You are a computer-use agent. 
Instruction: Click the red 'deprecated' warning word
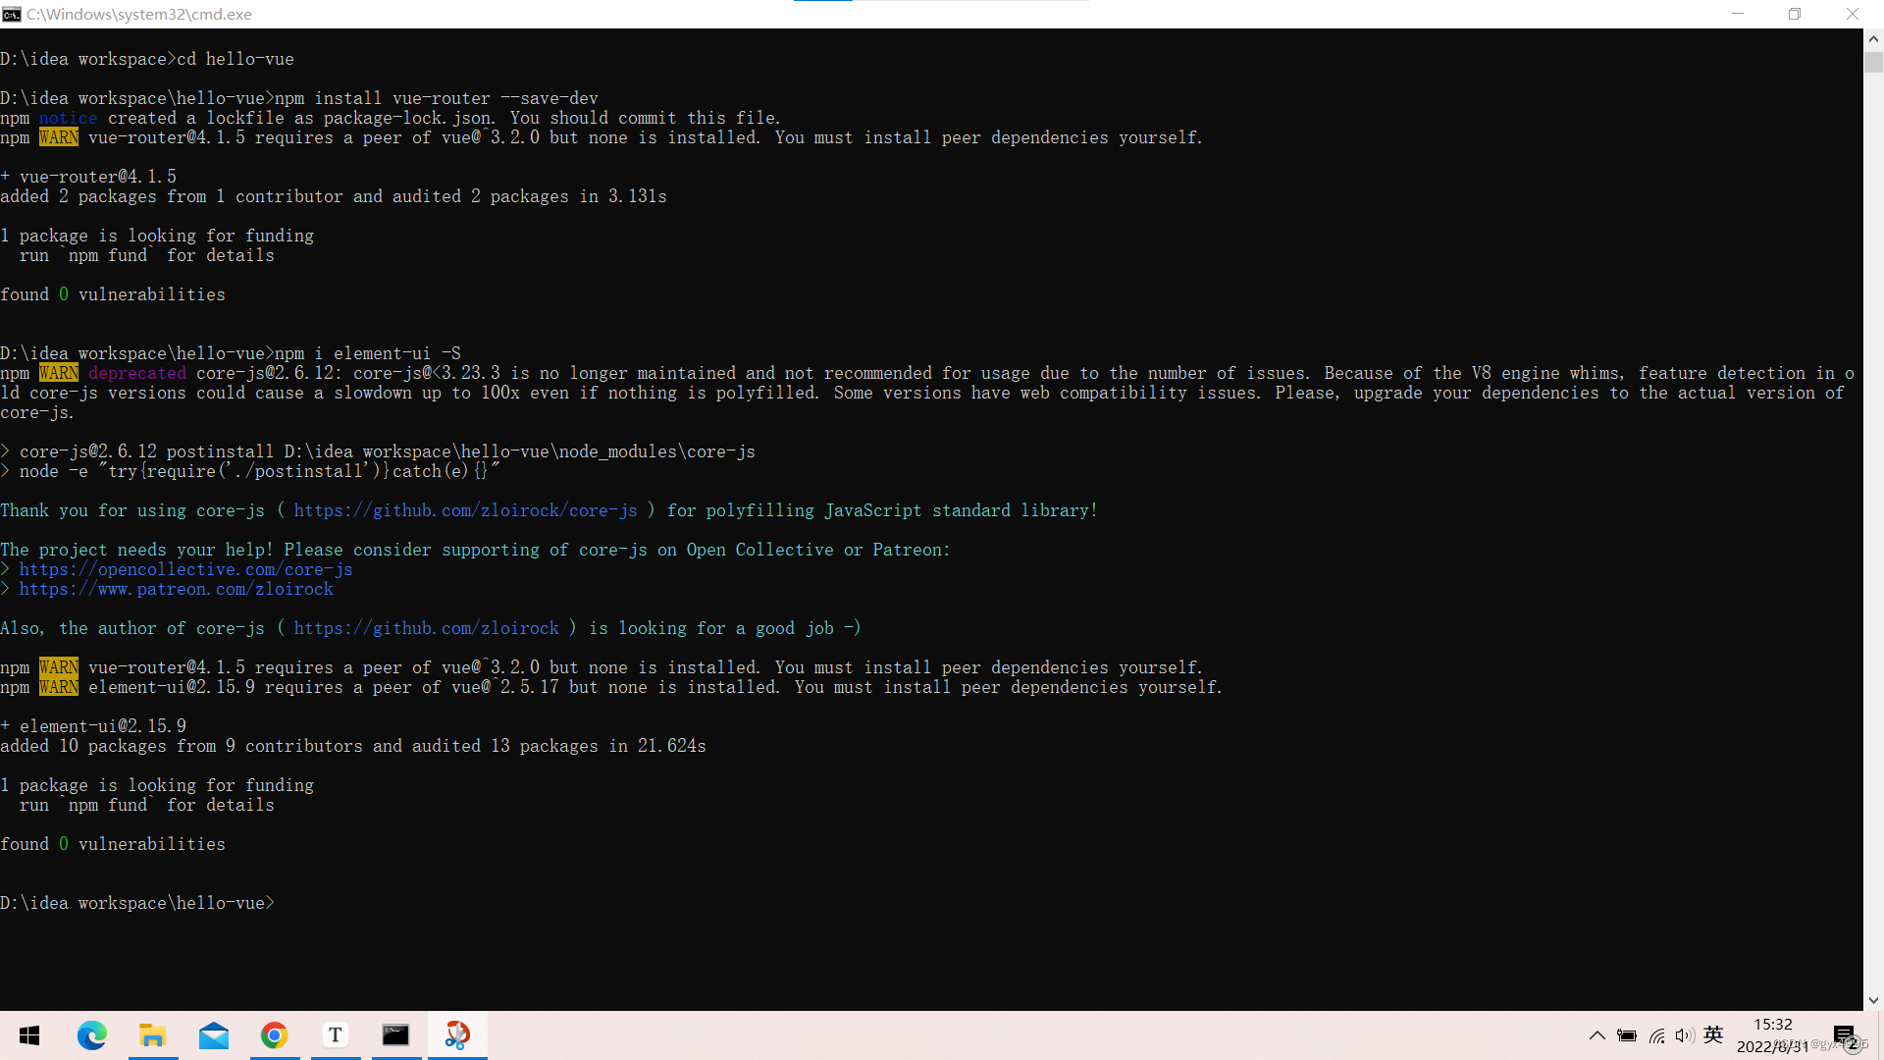coord(136,373)
